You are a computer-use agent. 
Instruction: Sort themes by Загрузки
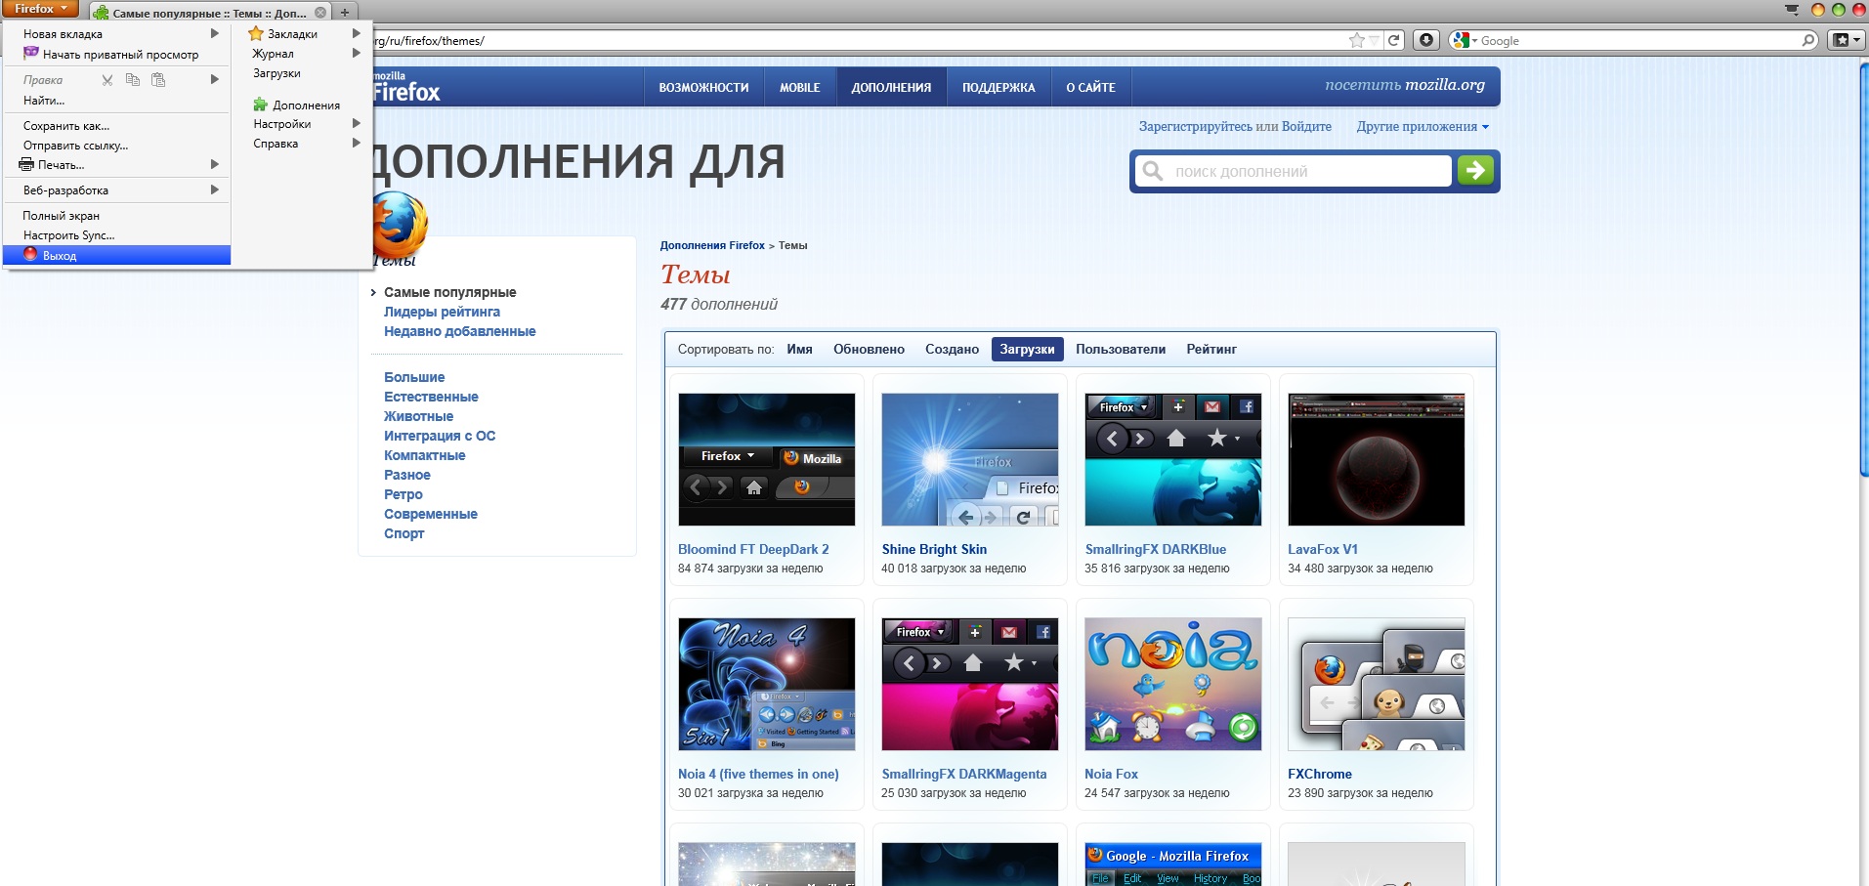(1027, 349)
